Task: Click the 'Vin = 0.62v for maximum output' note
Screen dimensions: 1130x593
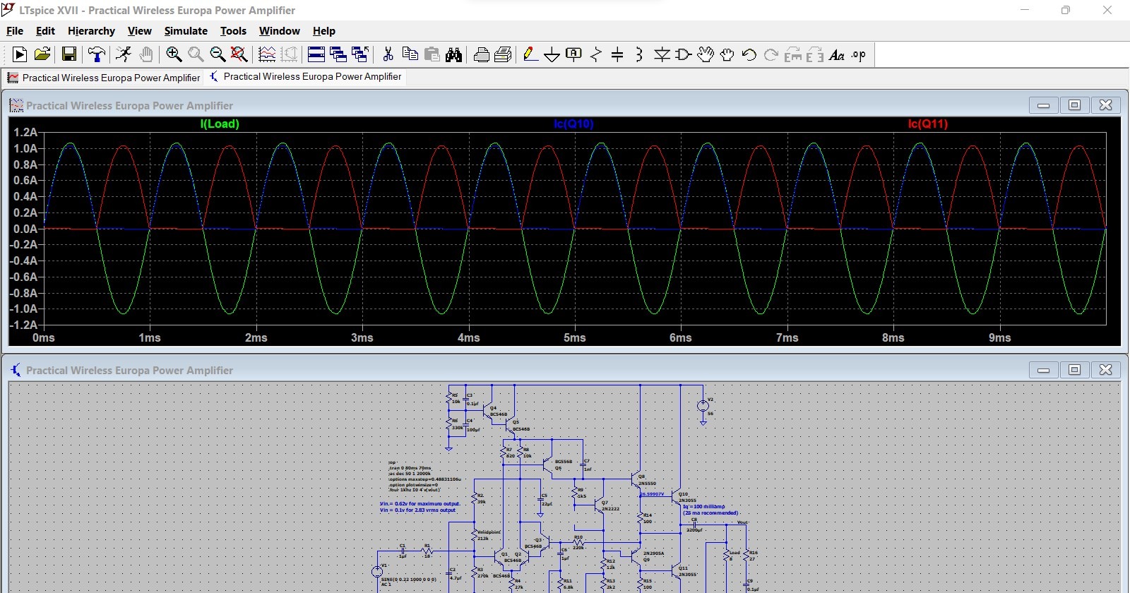Action: (420, 504)
